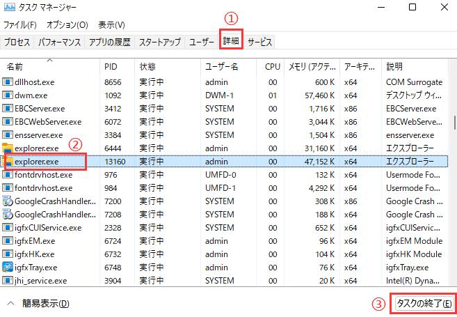
Task: Click PID cell 7200
Action: coord(113,201)
